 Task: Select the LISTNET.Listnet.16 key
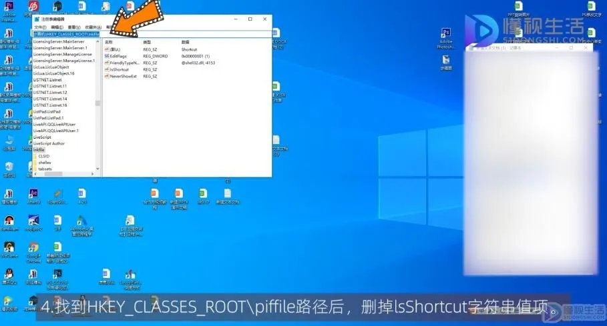[x=50, y=105]
